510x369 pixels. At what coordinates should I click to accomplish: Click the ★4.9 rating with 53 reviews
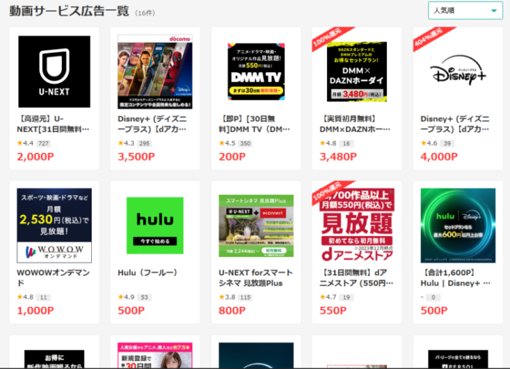(x=135, y=297)
